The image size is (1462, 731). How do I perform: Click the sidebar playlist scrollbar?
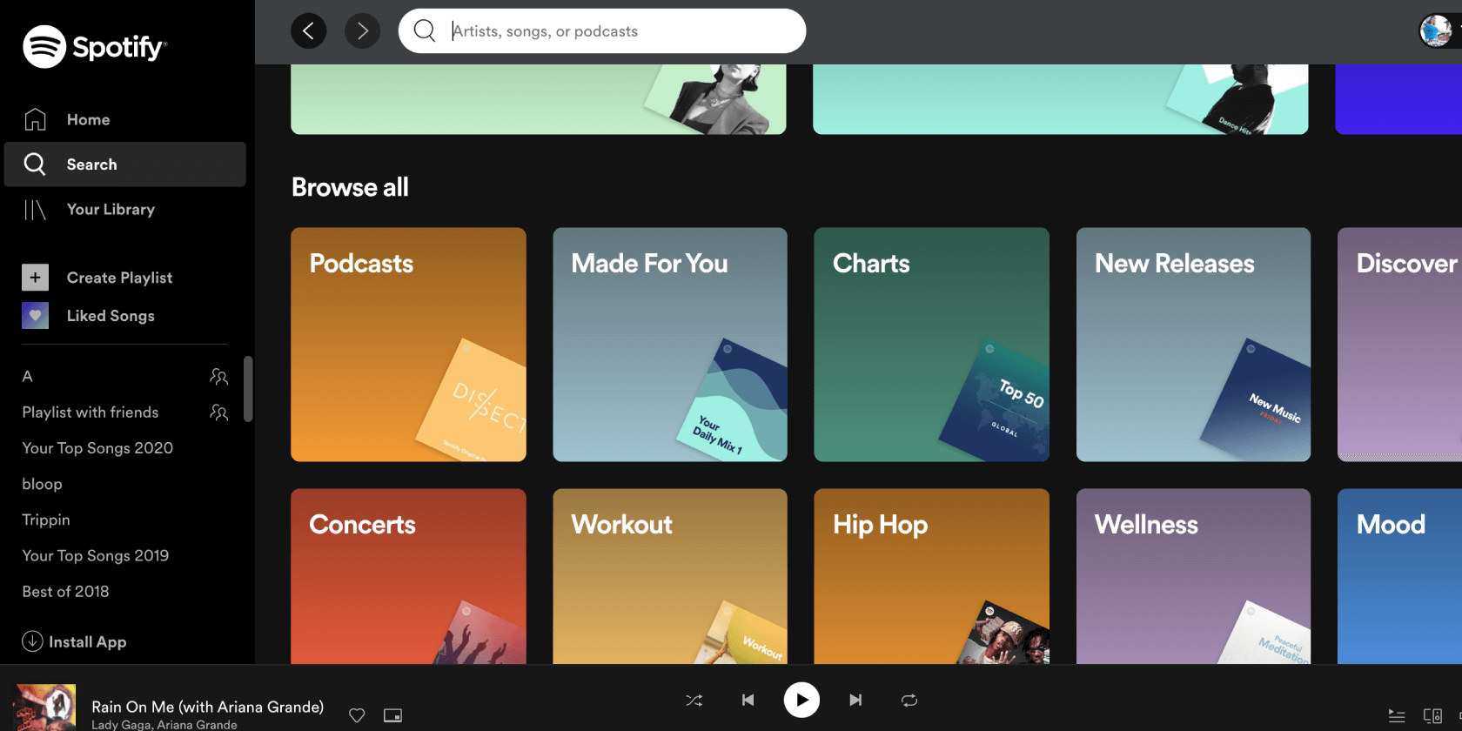coord(248,388)
